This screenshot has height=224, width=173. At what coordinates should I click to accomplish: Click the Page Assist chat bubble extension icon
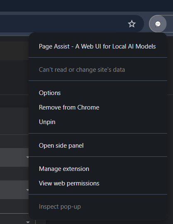pyautogui.click(x=158, y=24)
